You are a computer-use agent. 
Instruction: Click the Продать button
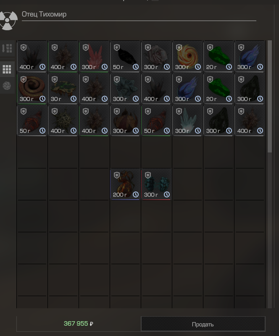203,324
